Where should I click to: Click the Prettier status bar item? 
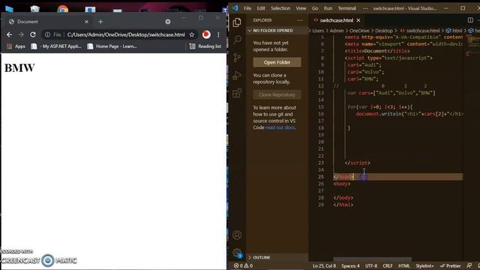click(x=450, y=265)
